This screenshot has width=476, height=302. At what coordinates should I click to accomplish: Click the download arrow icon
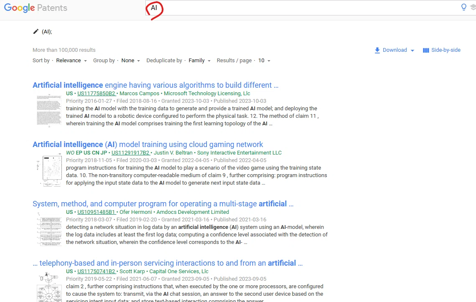[x=377, y=51]
